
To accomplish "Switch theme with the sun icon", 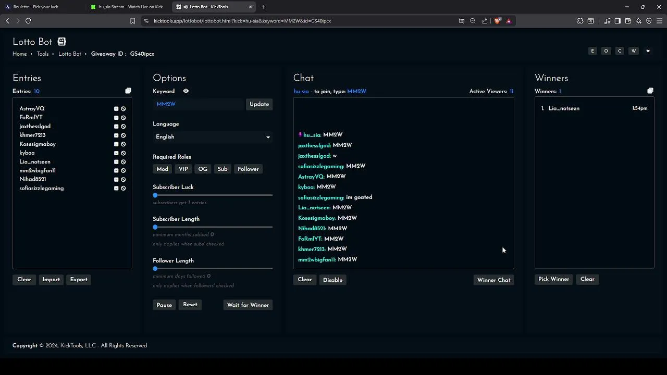I will (x=648, y=51).
